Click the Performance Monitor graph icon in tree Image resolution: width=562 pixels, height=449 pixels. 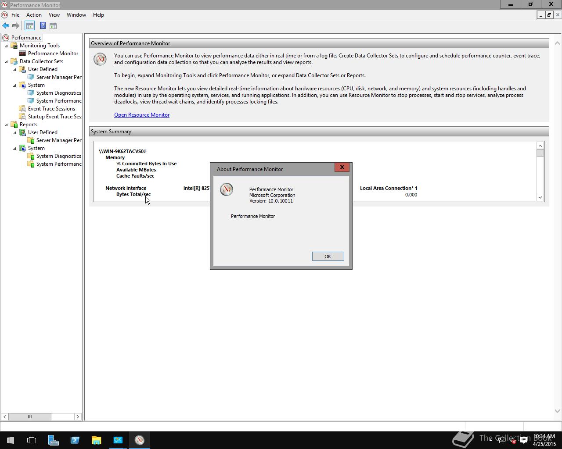coord(22,53)
